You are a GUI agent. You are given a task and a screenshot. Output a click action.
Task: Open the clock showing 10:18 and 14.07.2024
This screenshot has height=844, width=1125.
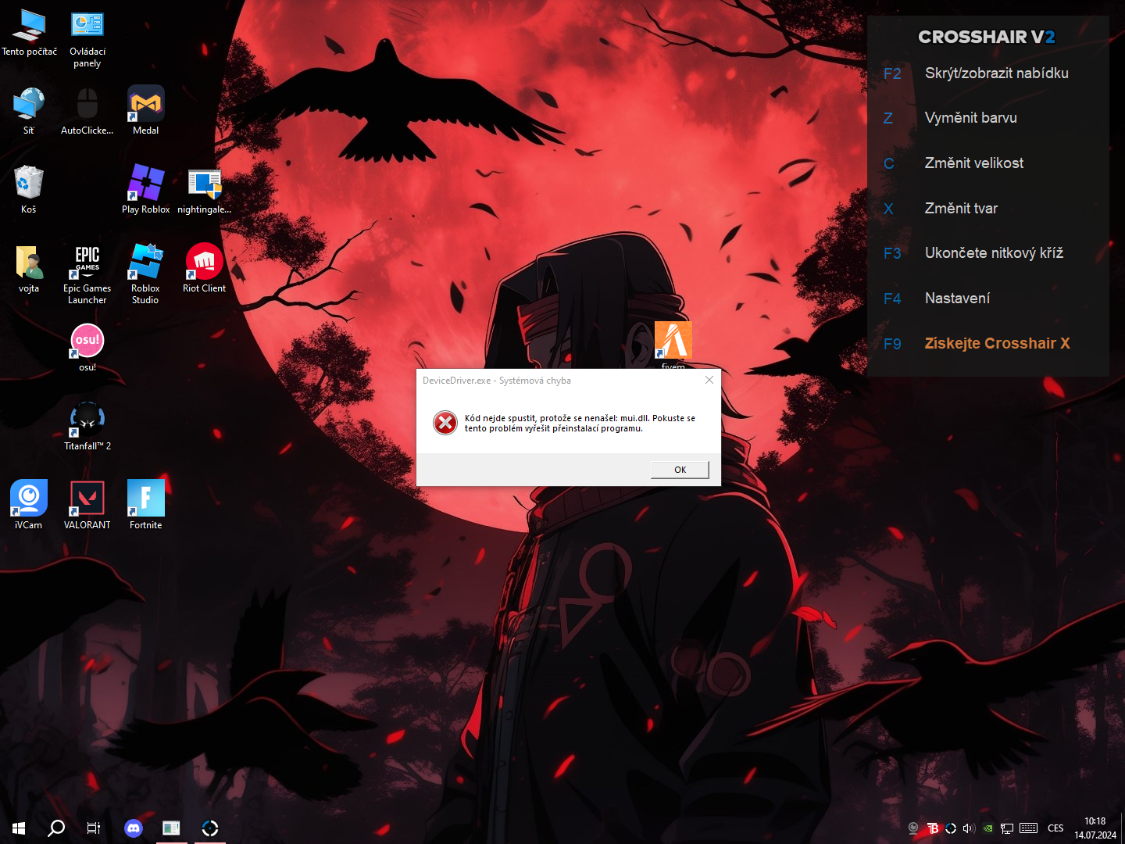(x=1095, y=828)
